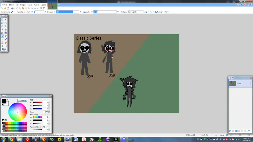The image size is (253, 142).
Task: Select the Recolor tool
Action: tap(6, 43)
